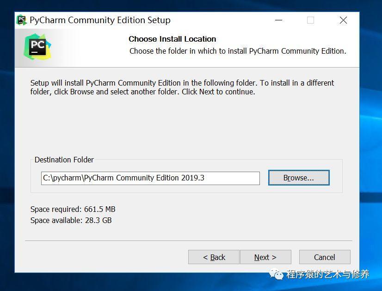
Task: Click the 'PyCharm Community Edition Setup' window title
Action: [x=100, y=20]
